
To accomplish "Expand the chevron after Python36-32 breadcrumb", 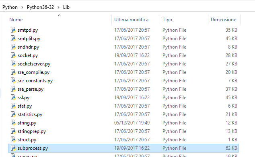I will (x=59, y=8).
